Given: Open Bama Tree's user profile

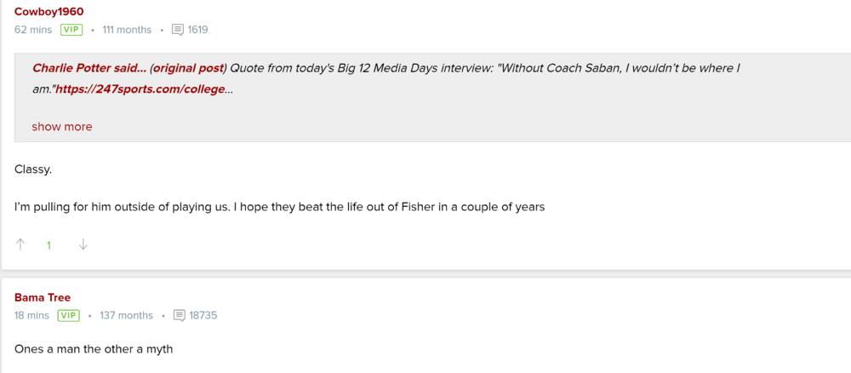Looking at the screenshot, I should 43,297.
